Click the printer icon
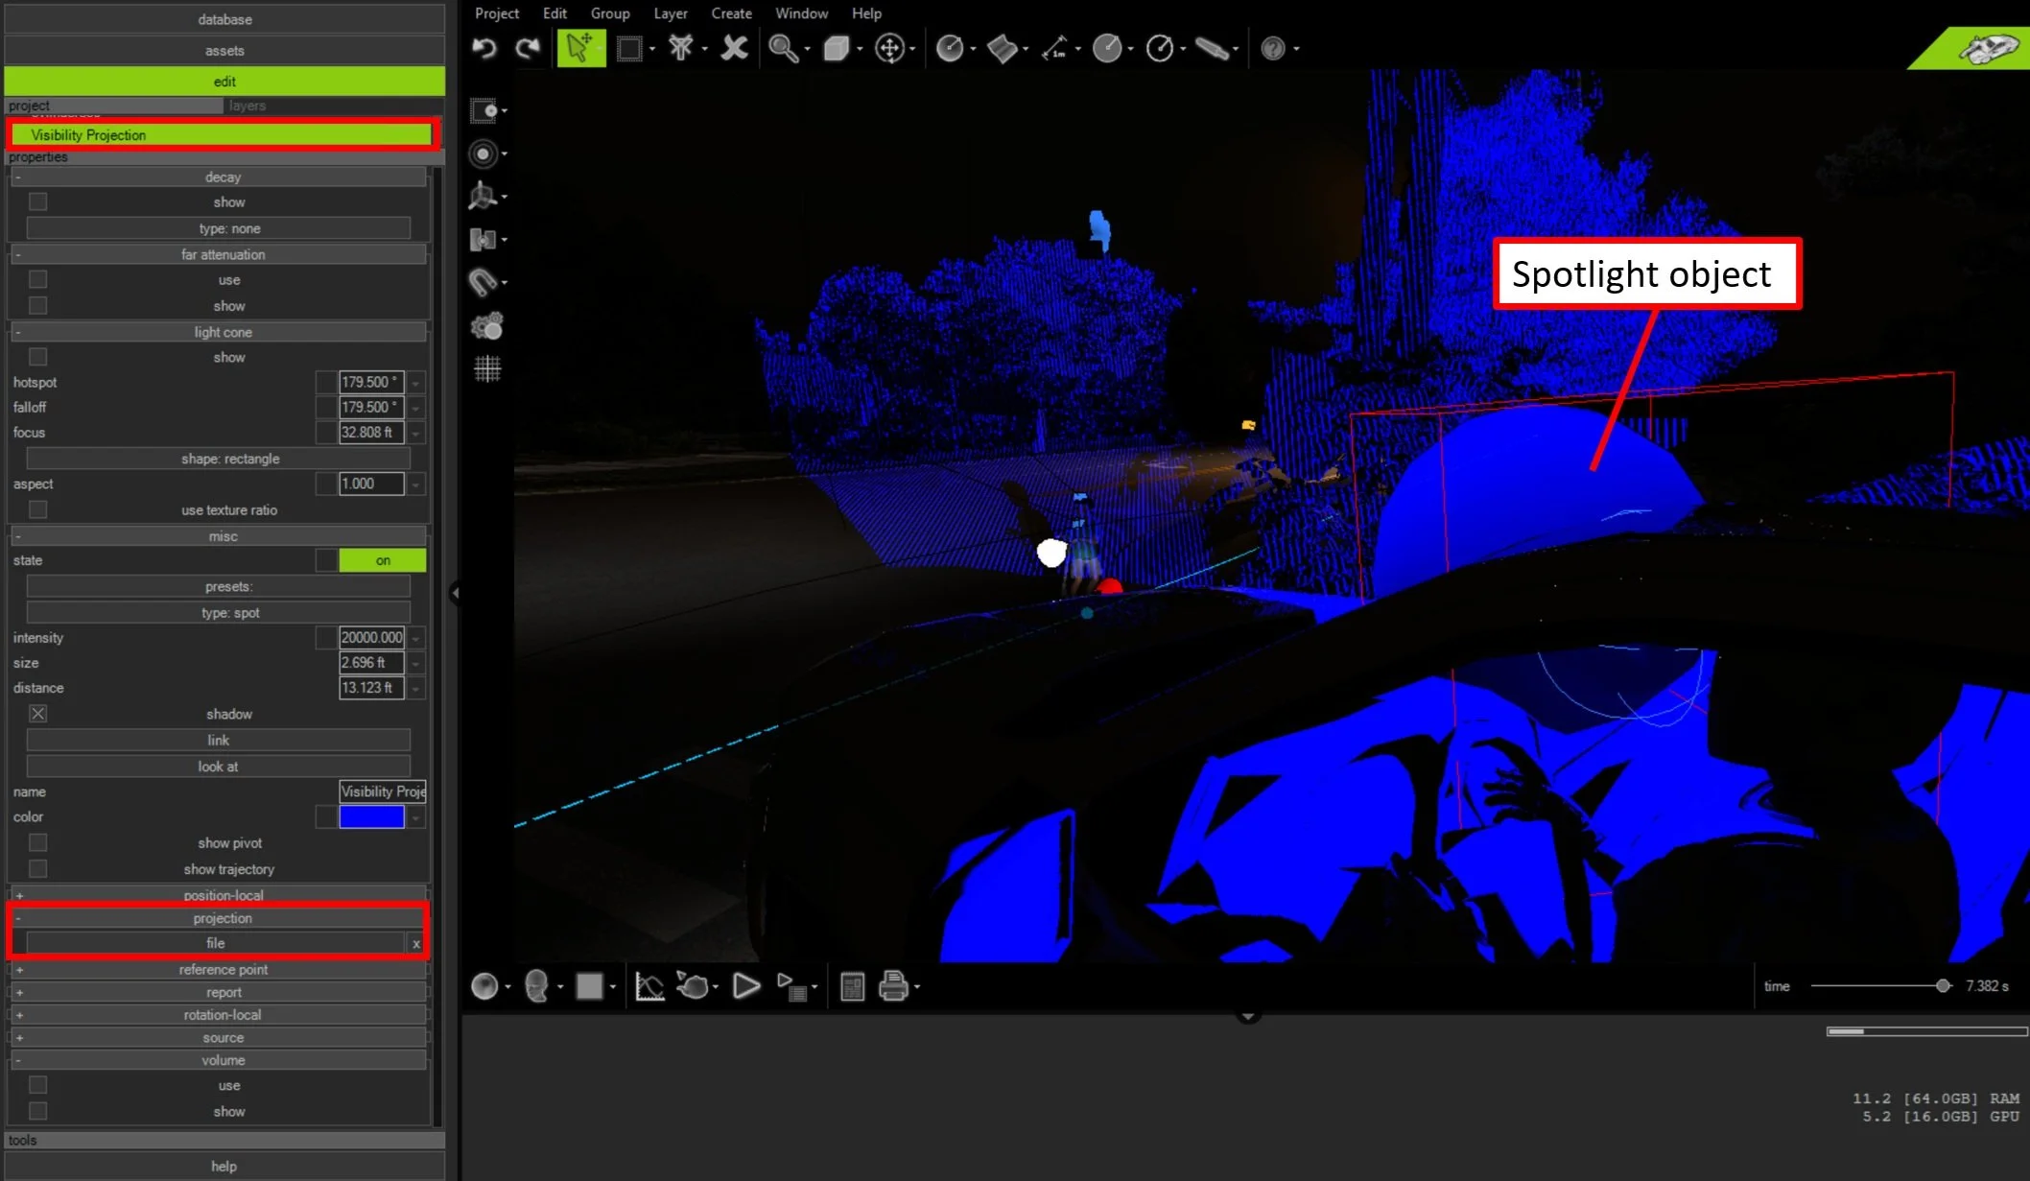The width and height of the screenshot is (2030, 1181). click(893, 985)
